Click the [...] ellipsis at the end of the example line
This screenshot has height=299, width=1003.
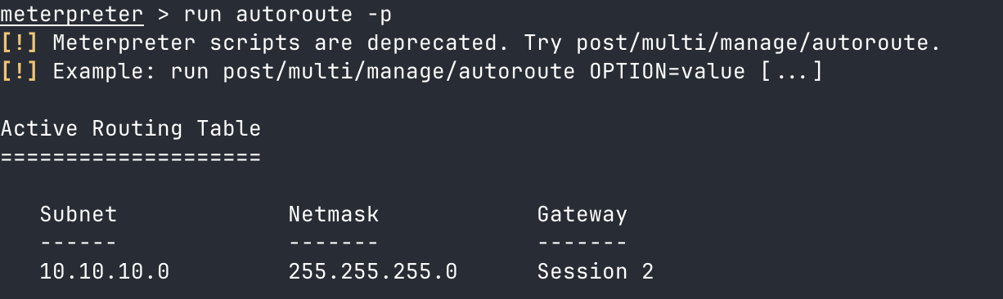pyautogui.click(x=791, y=72)
